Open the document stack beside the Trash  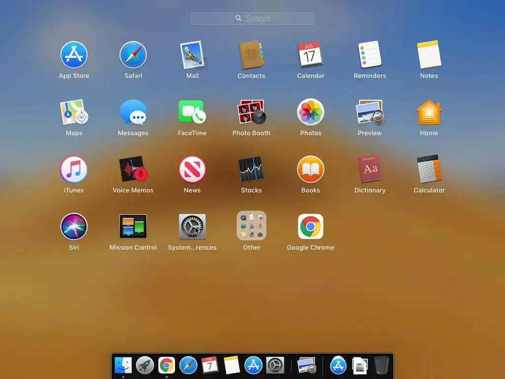pyautogui.click(x=360, y=366)
